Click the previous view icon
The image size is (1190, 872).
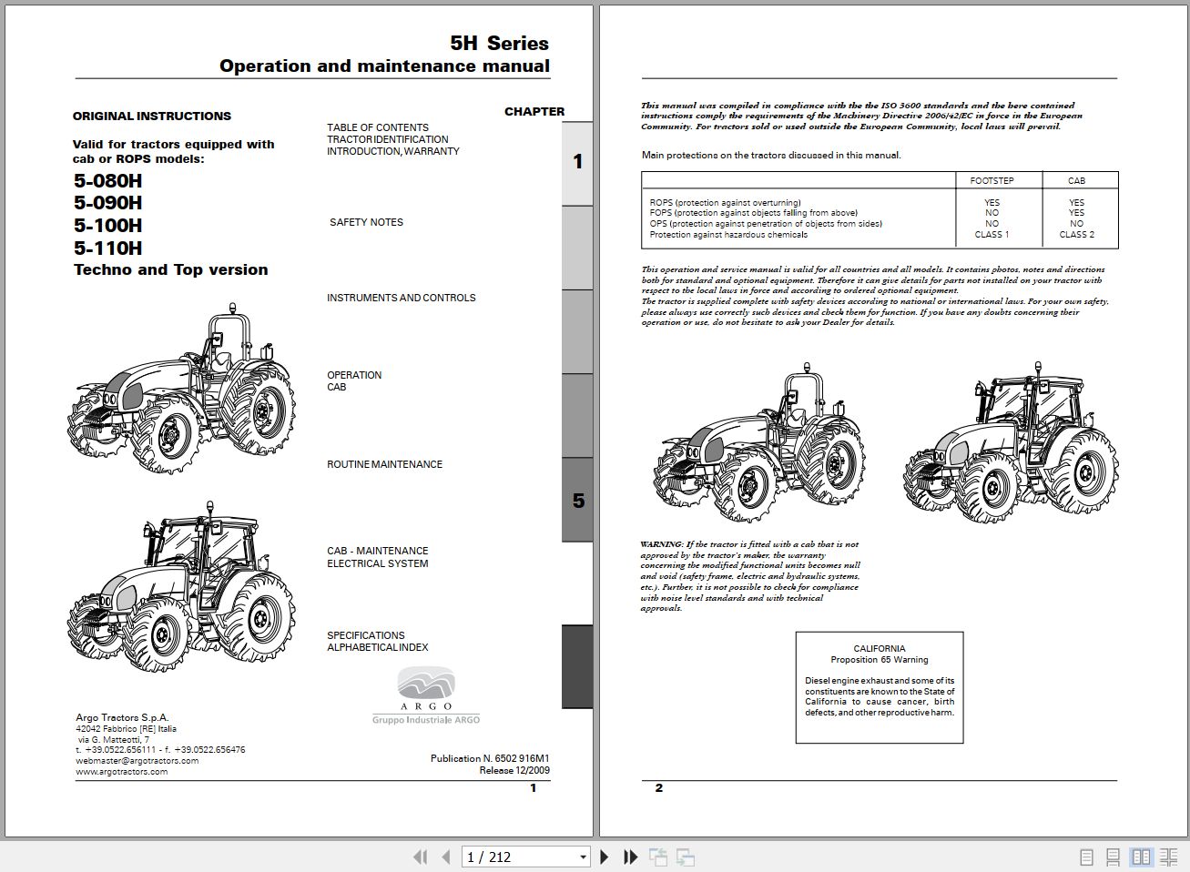[x=657, y=857]
